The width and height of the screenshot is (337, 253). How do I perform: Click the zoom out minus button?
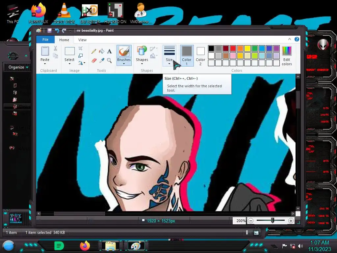250,221
